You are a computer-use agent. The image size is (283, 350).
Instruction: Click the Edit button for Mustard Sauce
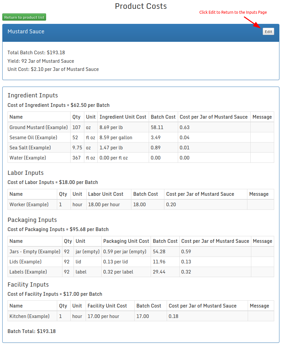point(268,32)
